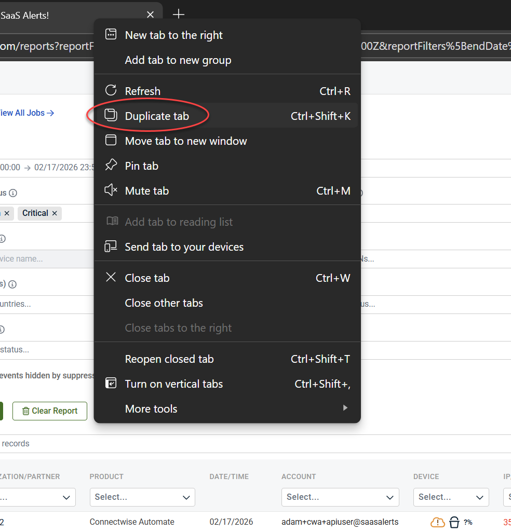Follow the View All Jobs link
Viewport: 511px width, 532px height.
(27, 113)
